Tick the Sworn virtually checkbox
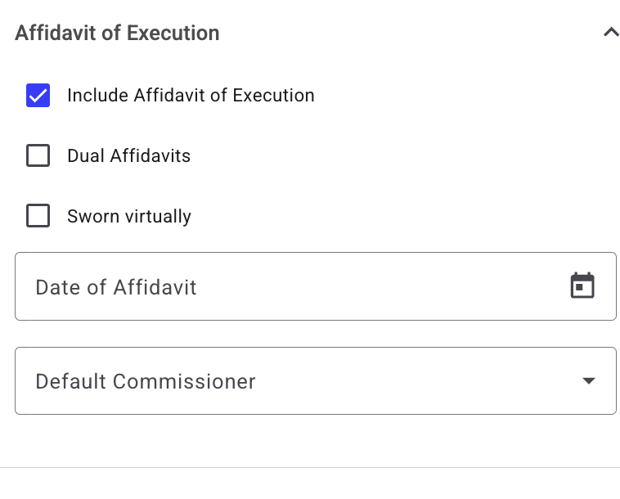 pyautogui.click(x=38, y=215)
